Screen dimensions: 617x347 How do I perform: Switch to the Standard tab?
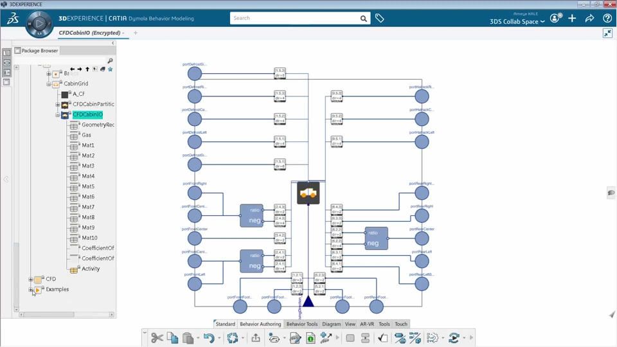point(225,324)
